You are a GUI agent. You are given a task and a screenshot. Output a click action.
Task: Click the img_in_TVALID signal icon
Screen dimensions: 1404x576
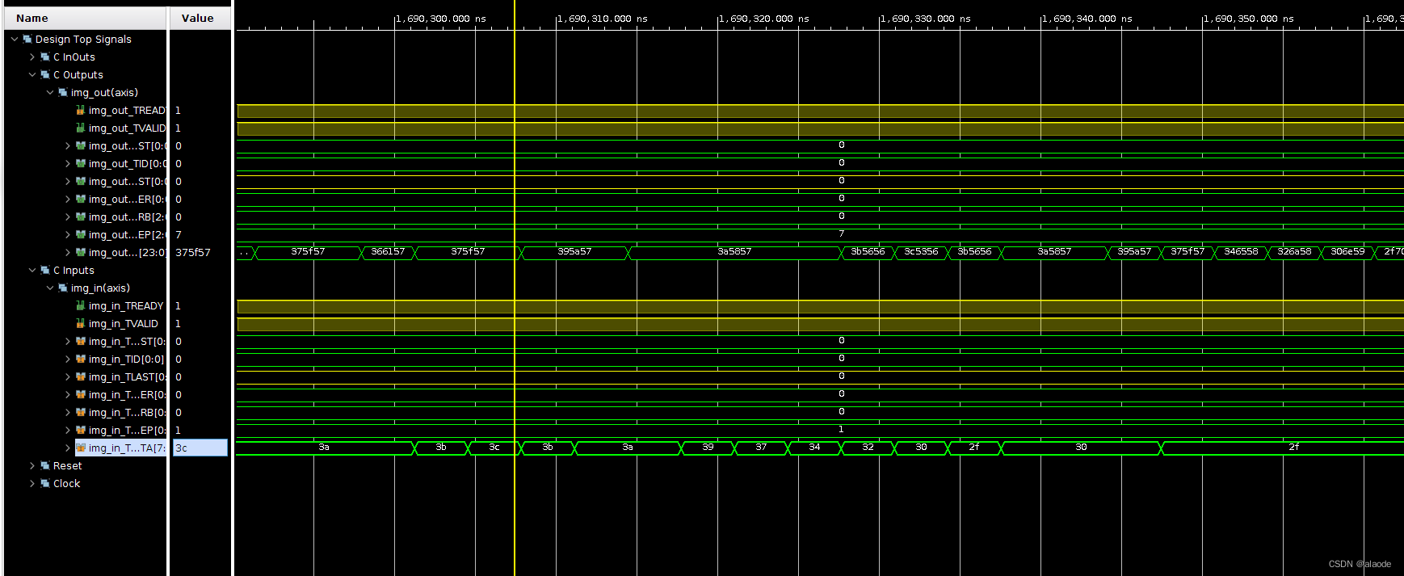(81, 323)
